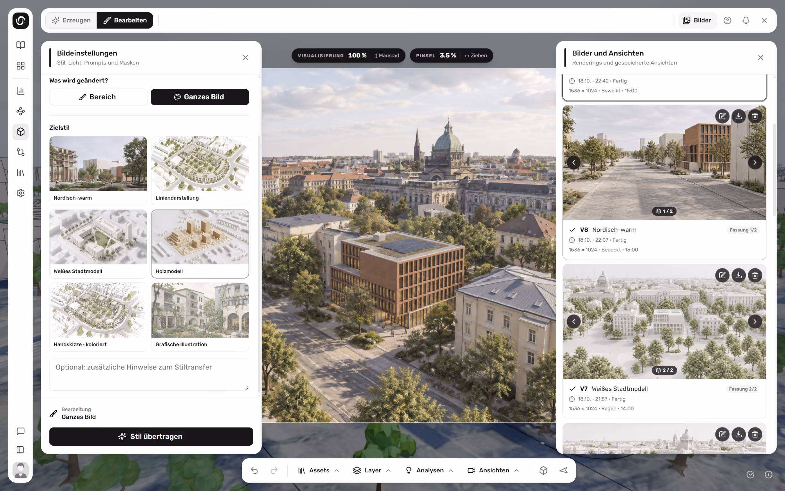Open the settings gear in sidebar

pos(21,193)
